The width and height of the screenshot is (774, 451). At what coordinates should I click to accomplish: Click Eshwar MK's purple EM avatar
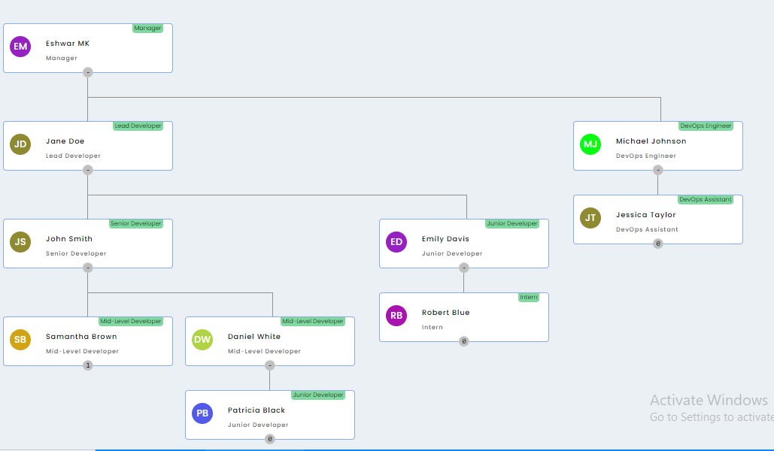[x=20, y=47]
